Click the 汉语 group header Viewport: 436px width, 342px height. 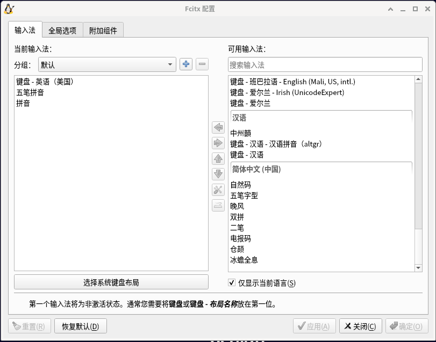[321, 118]
